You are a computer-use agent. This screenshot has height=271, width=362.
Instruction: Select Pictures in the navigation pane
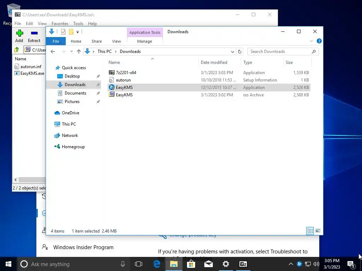tap(68, 102)
